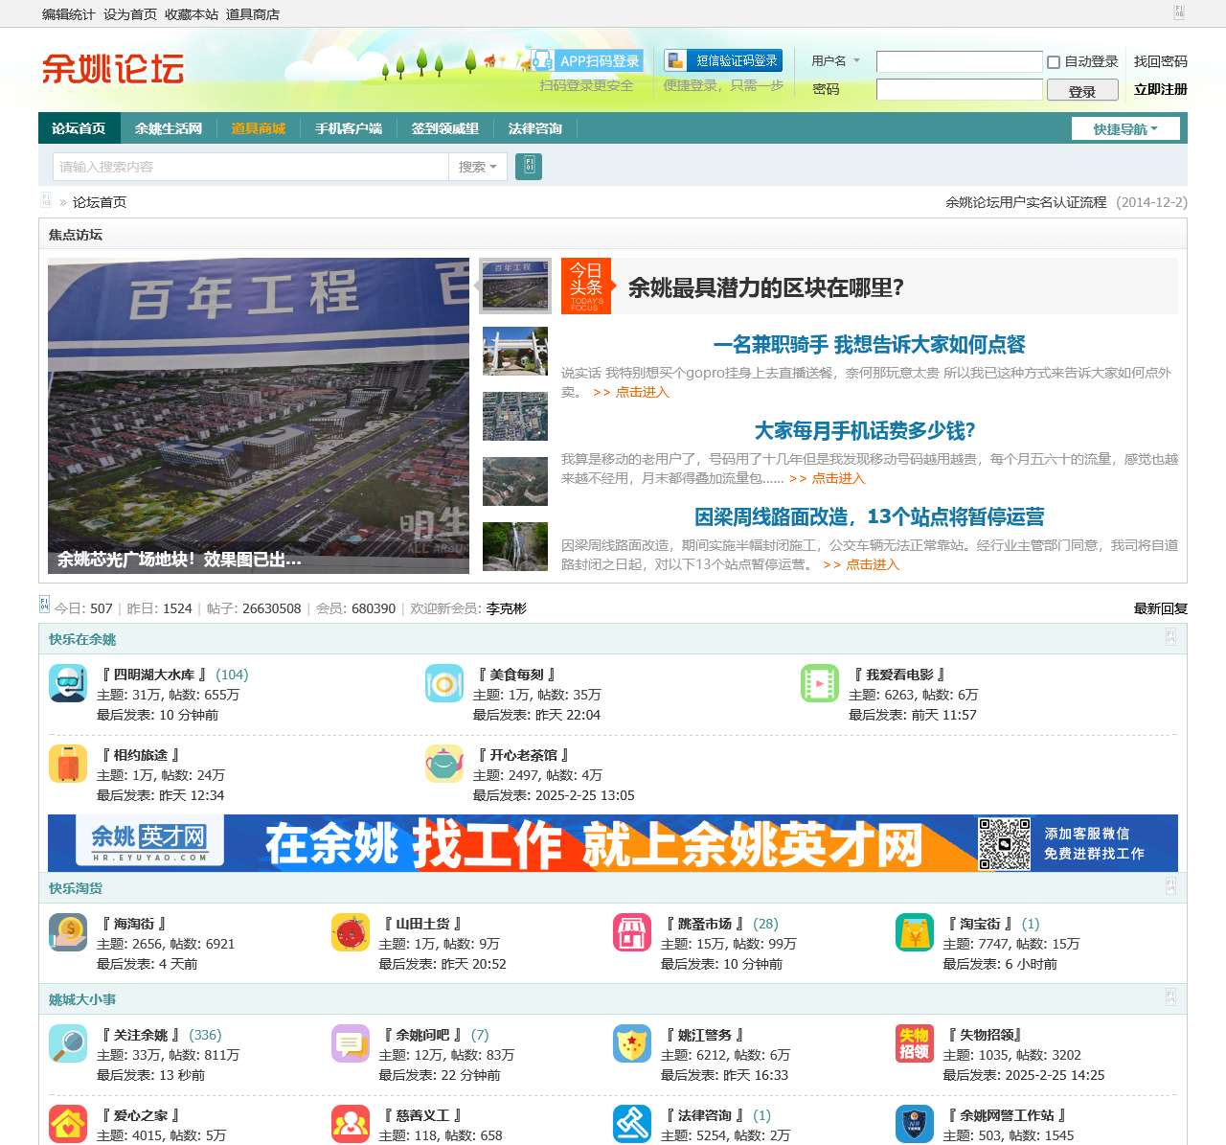The height and width of the screenshot is (1145, 1226).
Task: Open the 失物招领 lost and found icon
Action: [x=914, y=1043]
